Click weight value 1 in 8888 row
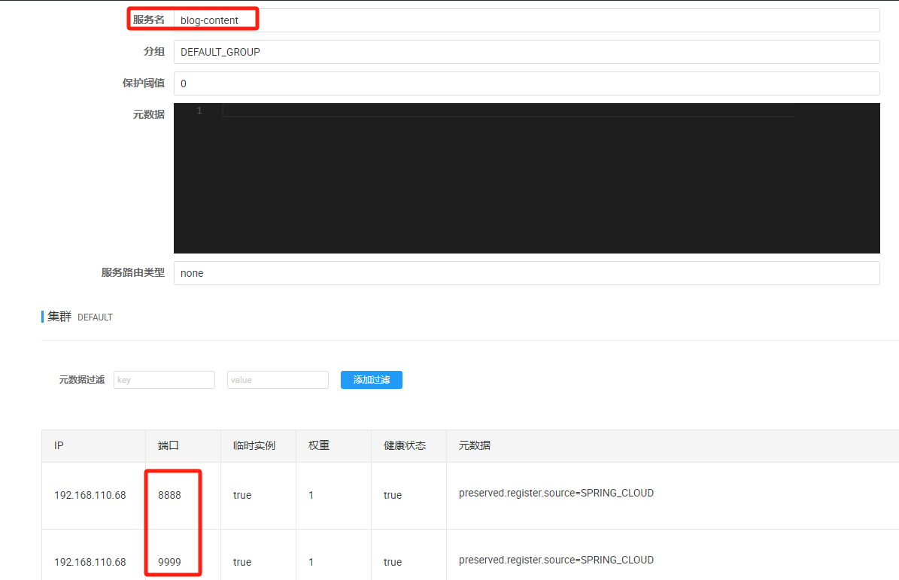The image size is (899, 580). 311,495
